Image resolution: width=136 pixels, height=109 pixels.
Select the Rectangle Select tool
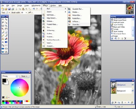coord(3,19)
